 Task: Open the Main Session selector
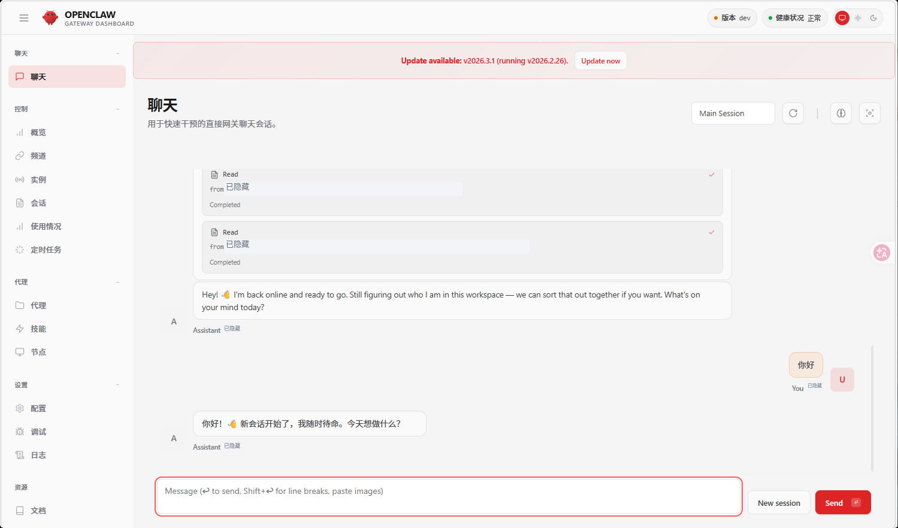tap(733, 113)
